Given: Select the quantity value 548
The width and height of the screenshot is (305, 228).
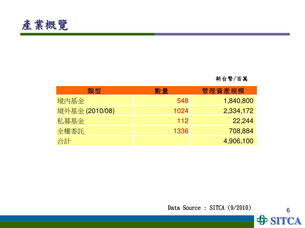Looking at the screenshot, I should tap(183, 101).
